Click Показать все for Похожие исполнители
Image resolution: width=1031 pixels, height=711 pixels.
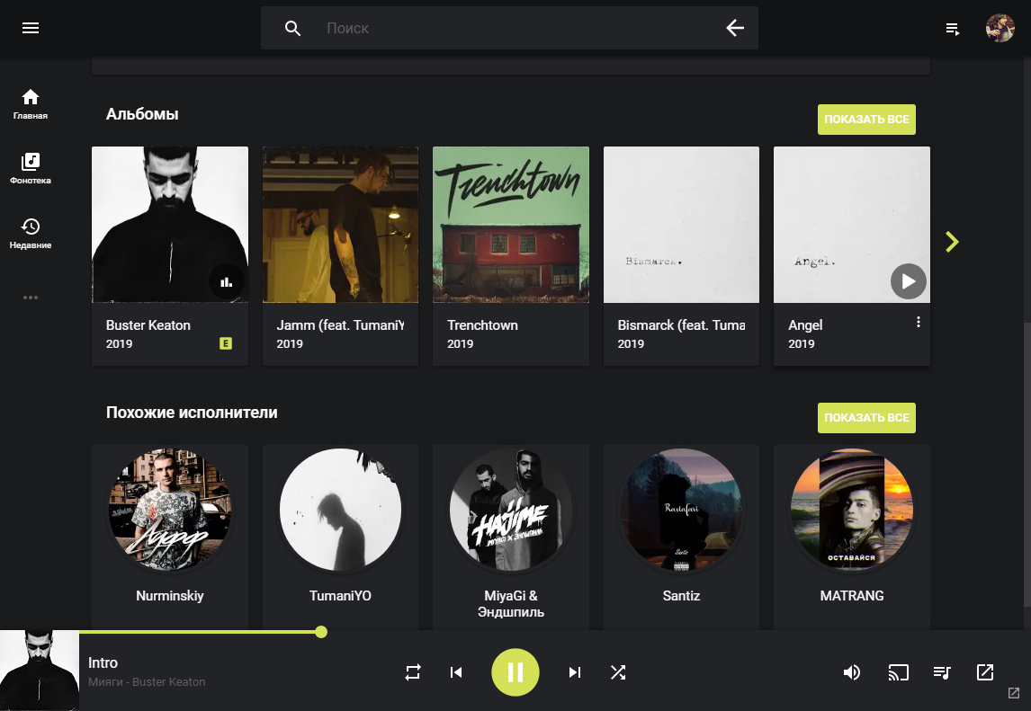pyautogui.click(x=865, y=418)
